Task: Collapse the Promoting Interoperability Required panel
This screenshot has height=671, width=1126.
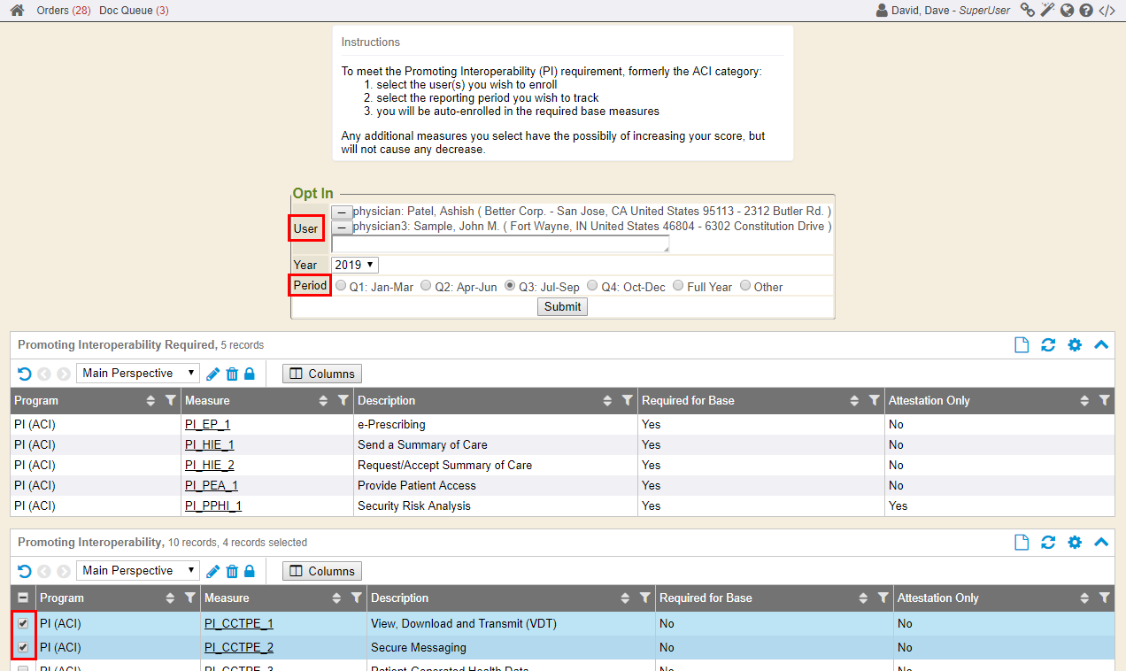Action: pyautogui.click(x=1101, y=345)
